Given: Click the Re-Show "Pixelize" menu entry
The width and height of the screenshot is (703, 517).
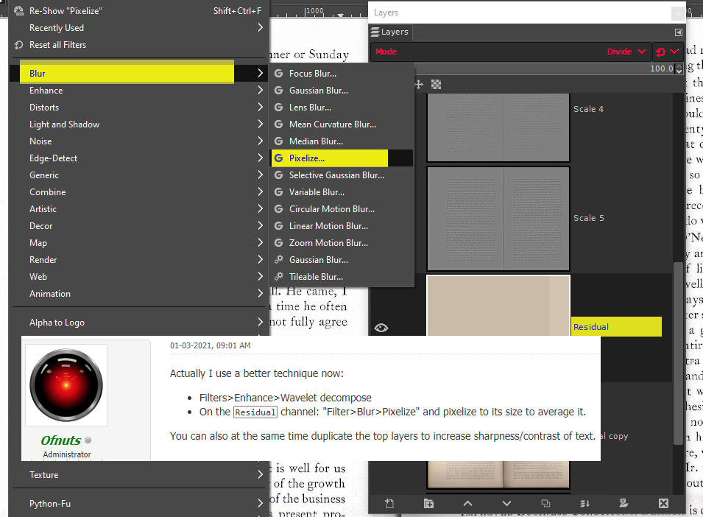Looking at the screenshot, I should coord(138,11).
